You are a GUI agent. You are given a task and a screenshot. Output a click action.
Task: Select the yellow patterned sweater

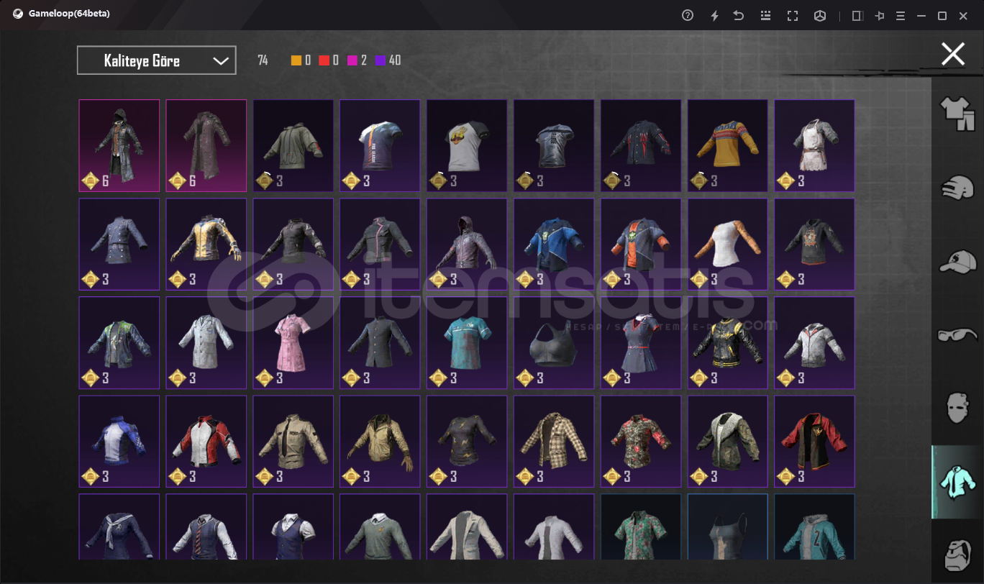coord(728,145)
